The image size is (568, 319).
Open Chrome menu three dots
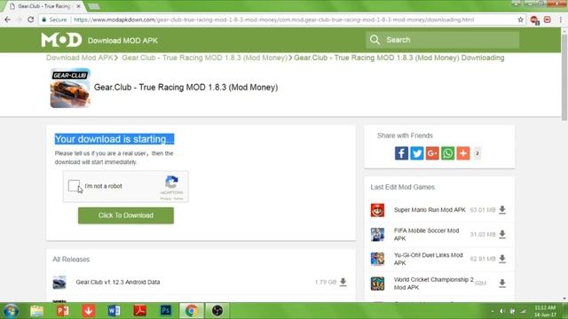pos(560,19)
